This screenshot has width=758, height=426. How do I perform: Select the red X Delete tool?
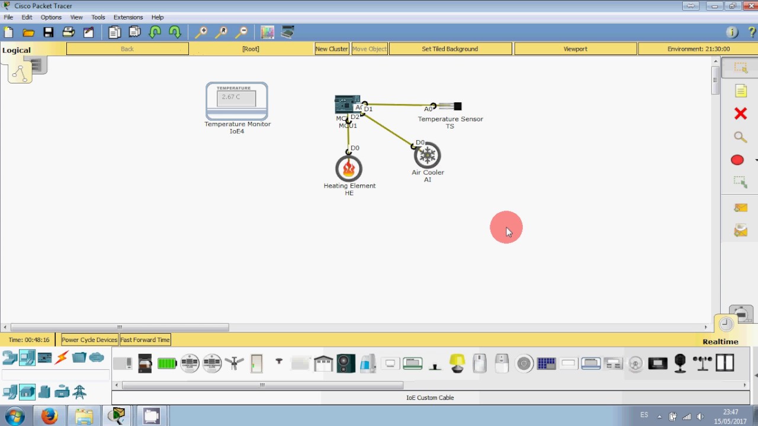tap(740, 114)
